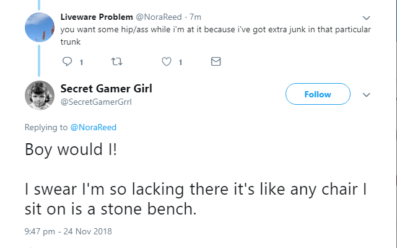Screen dimensions: 397x248
Task: Like the tweet with heart icon
Action: (x=167, y=61)
